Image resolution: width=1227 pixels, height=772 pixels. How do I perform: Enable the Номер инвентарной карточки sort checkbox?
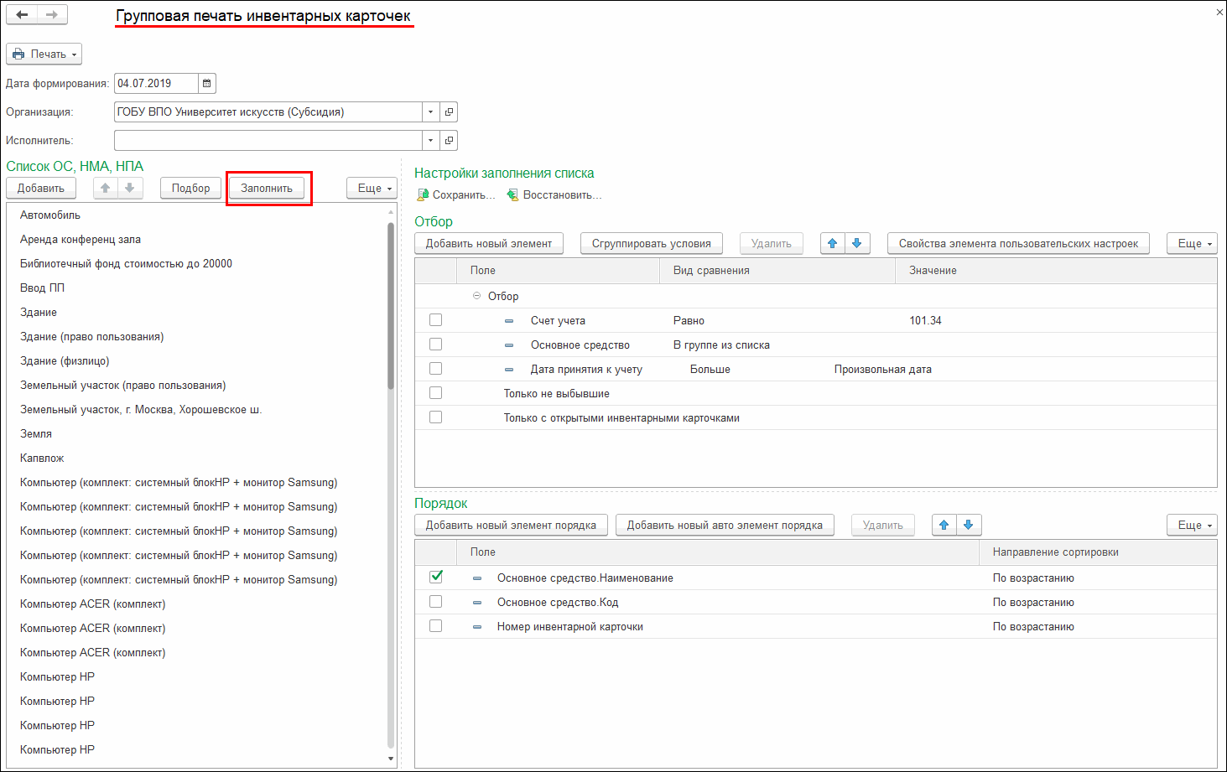click(x=435, y=626)
